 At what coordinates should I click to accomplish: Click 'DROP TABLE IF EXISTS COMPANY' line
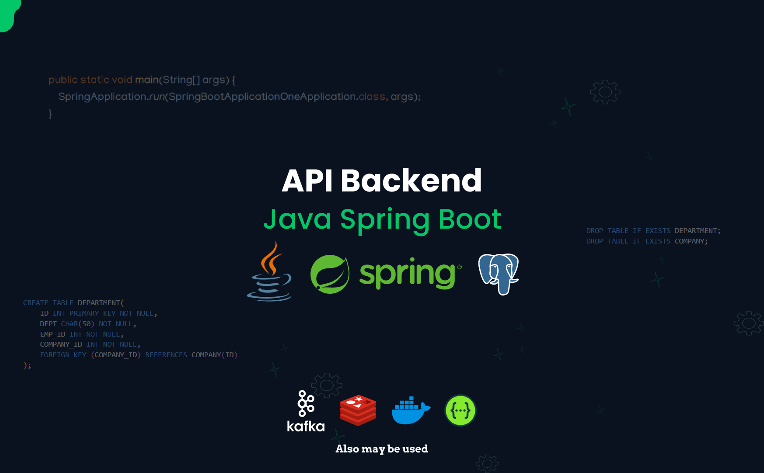tap(647, 241)
